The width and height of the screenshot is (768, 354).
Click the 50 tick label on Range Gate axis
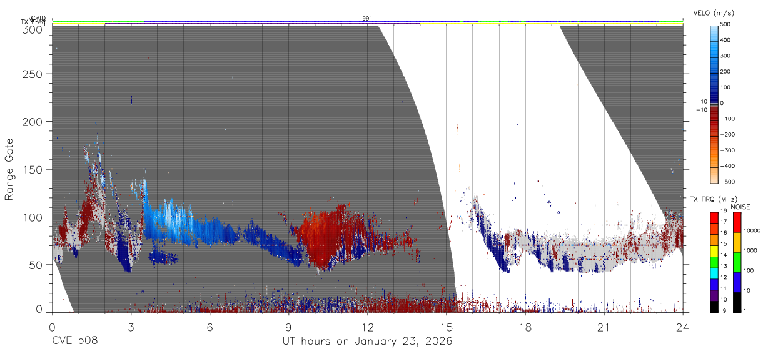[37, 264]
